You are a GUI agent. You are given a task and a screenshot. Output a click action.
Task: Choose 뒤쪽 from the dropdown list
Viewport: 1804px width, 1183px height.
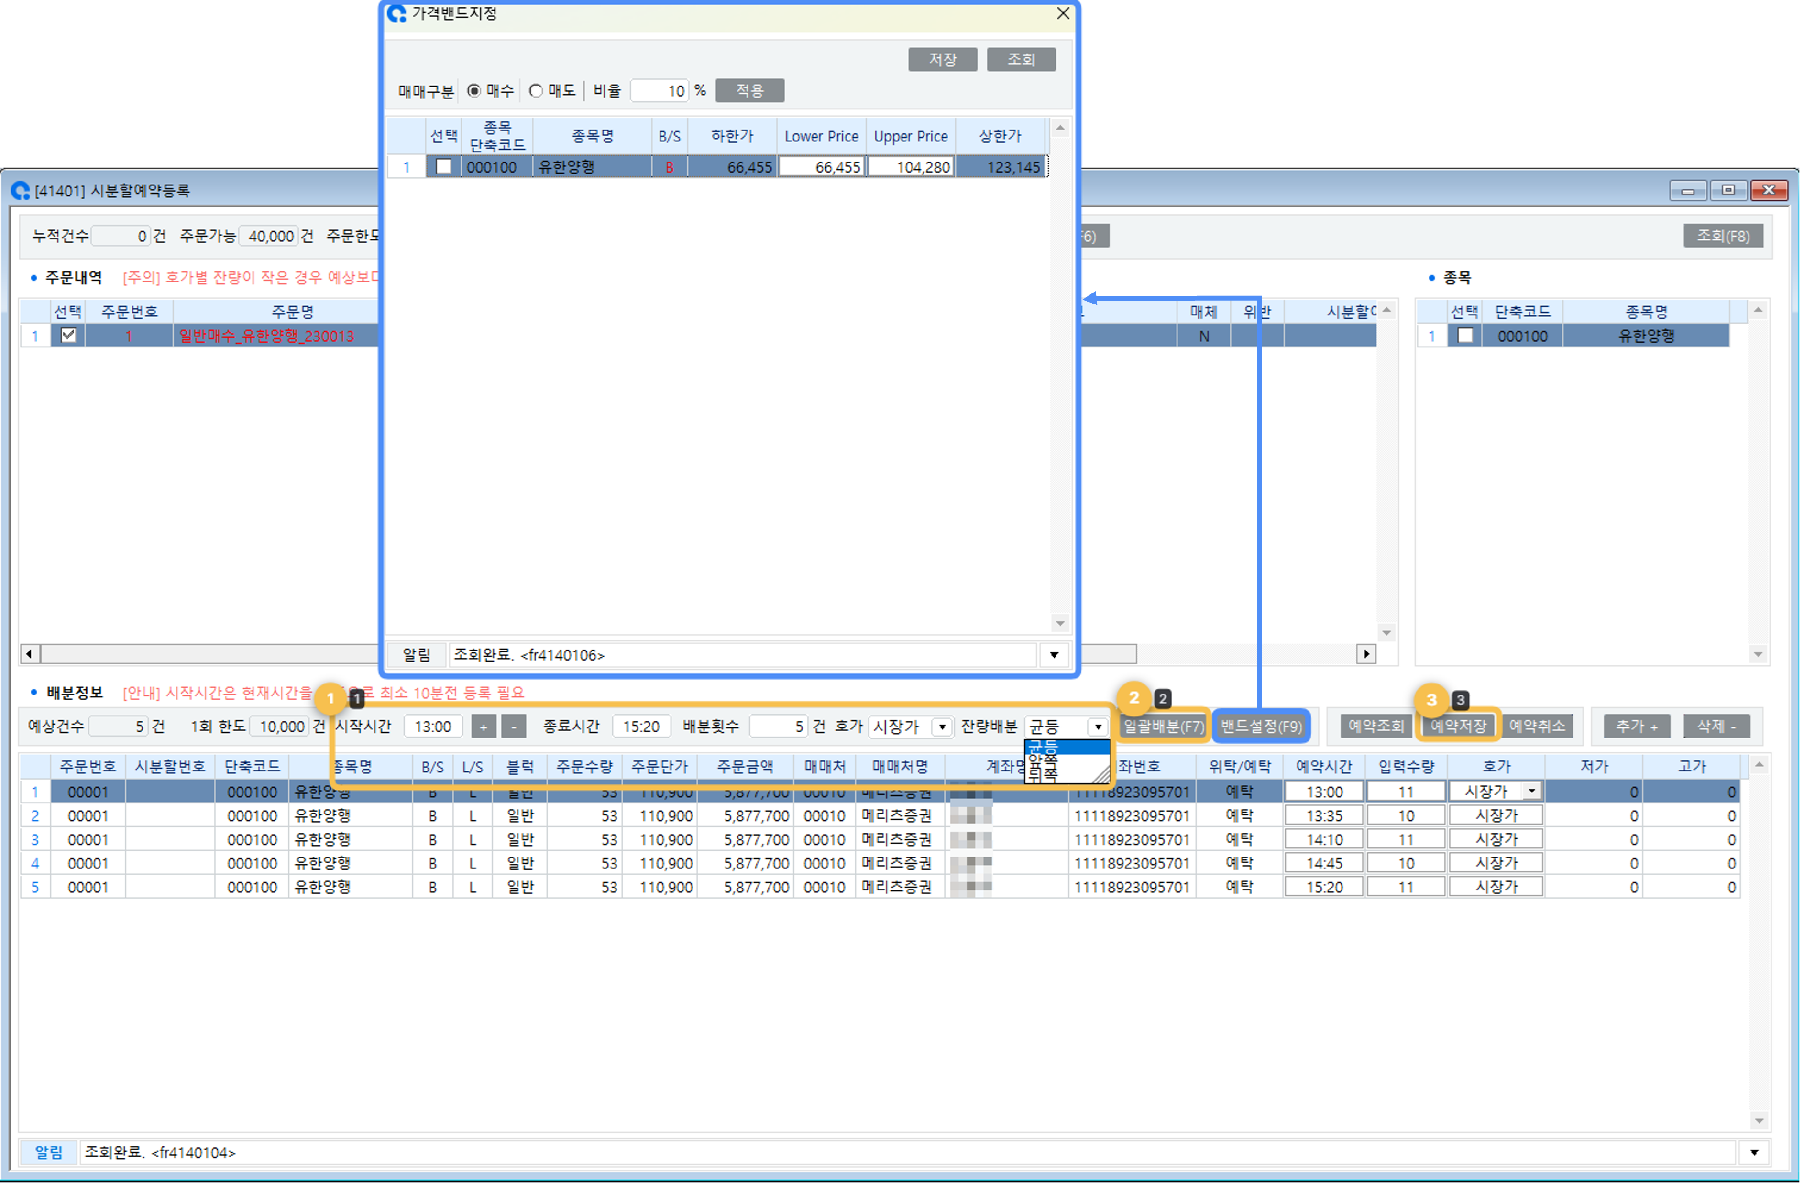tap(1045, 776)
